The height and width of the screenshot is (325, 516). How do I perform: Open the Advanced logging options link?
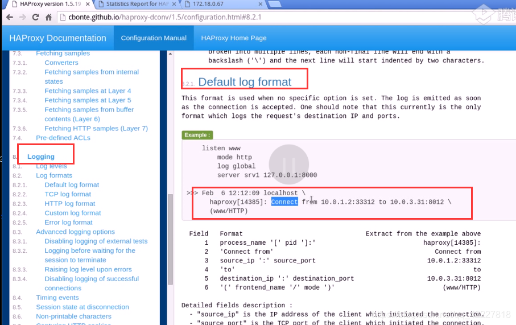[75, 232]
